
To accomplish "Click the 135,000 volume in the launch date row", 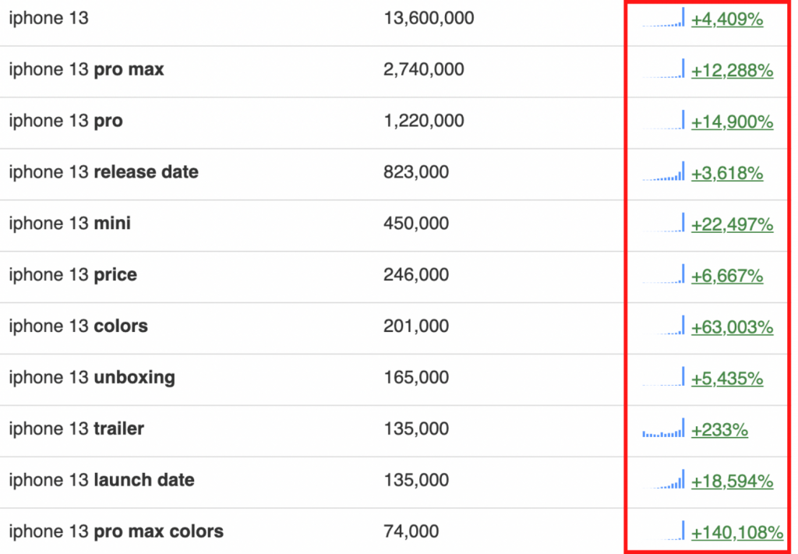I will pyautogui.click(x=416, y=482).
